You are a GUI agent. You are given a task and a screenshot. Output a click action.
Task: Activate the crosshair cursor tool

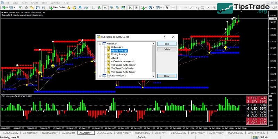click(x=172, y=7)
